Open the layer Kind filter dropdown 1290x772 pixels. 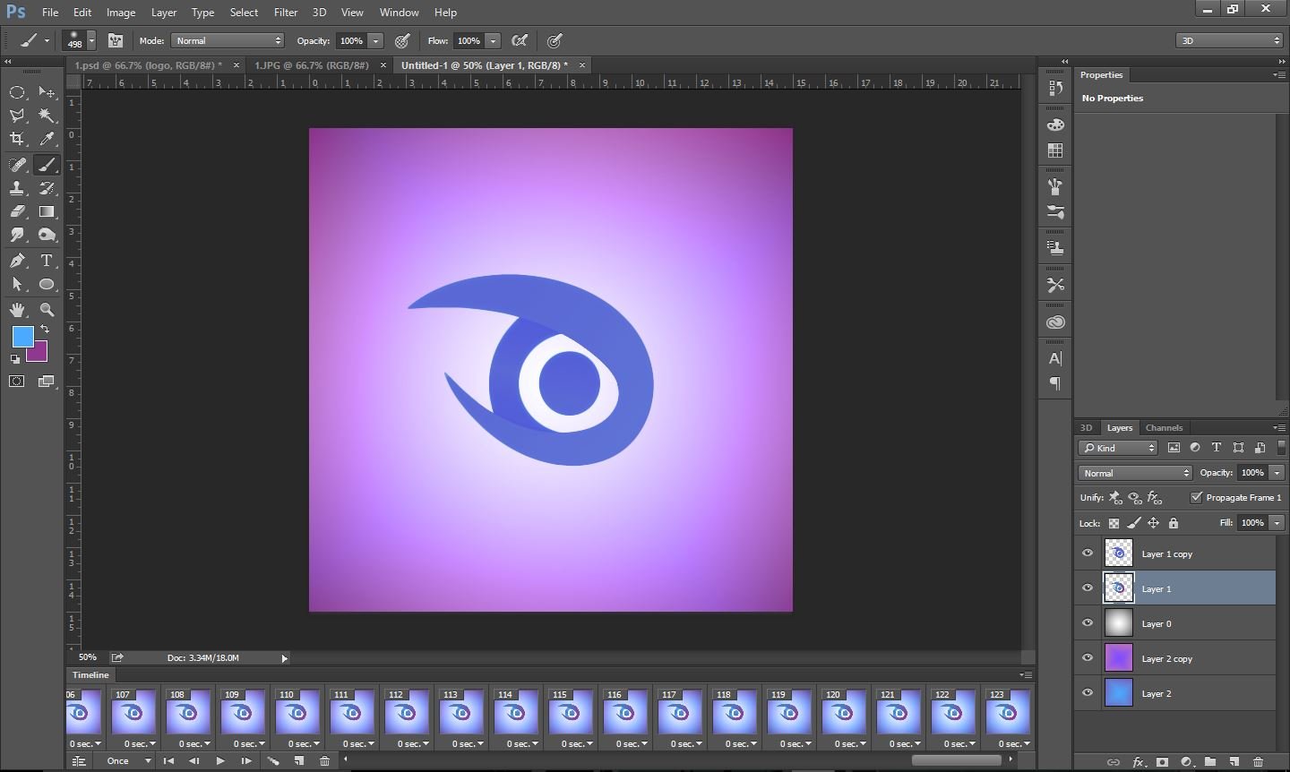[x=1118, y=448]
